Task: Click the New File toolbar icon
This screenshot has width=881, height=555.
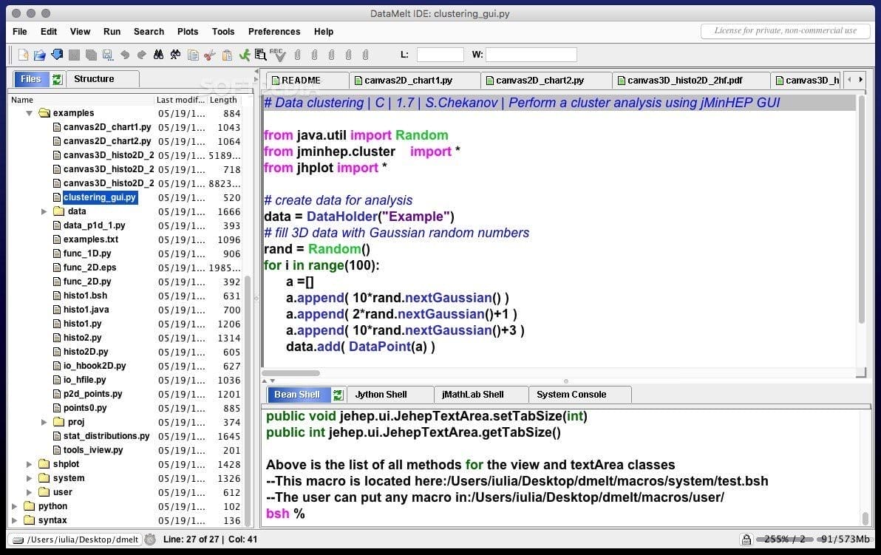Action: [23, 55]
